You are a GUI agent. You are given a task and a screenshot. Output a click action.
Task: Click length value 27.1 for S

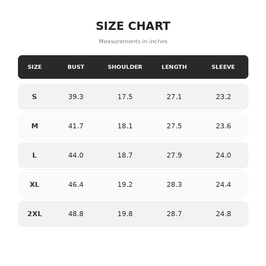(174, 97)
